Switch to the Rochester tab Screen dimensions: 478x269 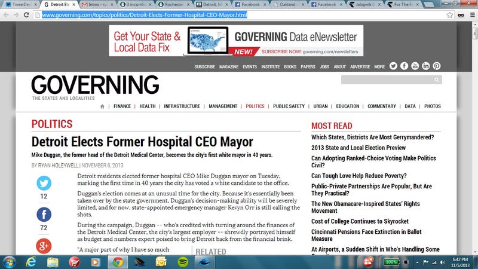173,5
